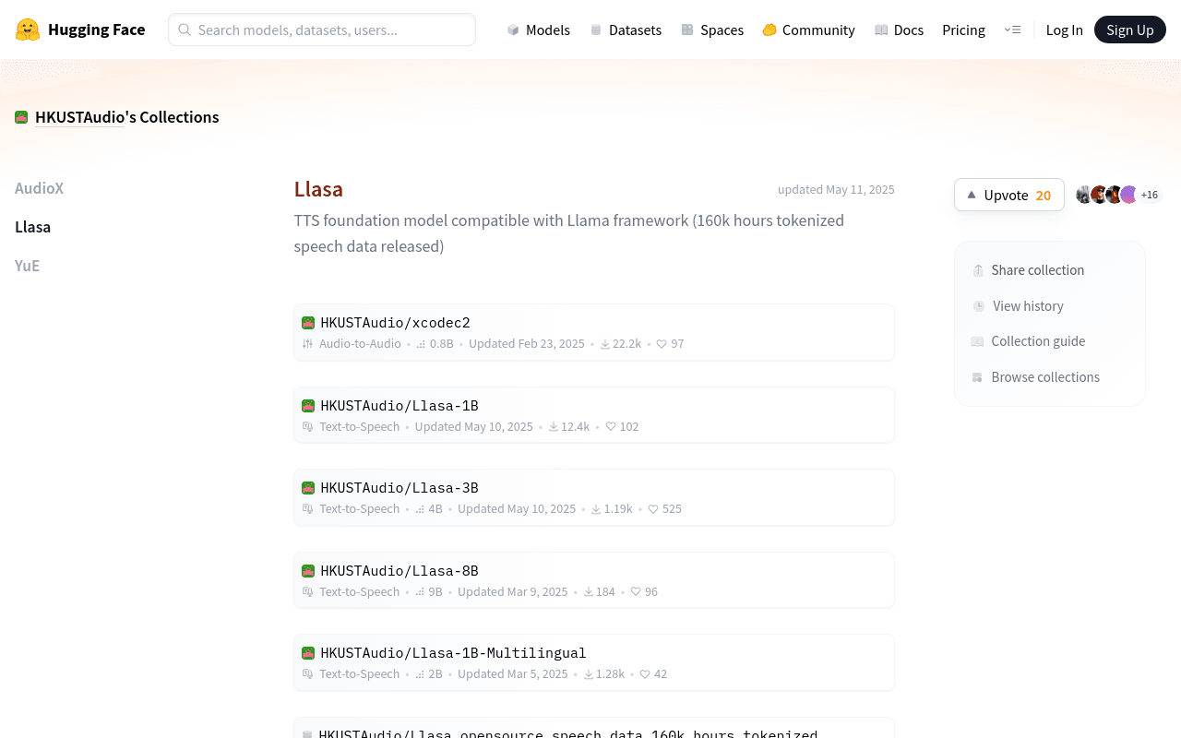Click the Community icon in navbar
The width and height of the screenshot is (1181, 738).
pyautogui.click(x=769, y=30)
